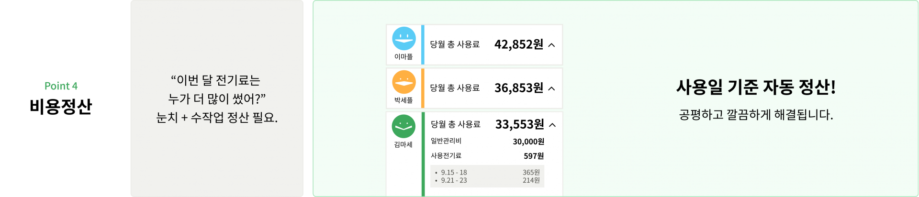Click the Point 4 label
919x197 pixels.
[61, 86]
